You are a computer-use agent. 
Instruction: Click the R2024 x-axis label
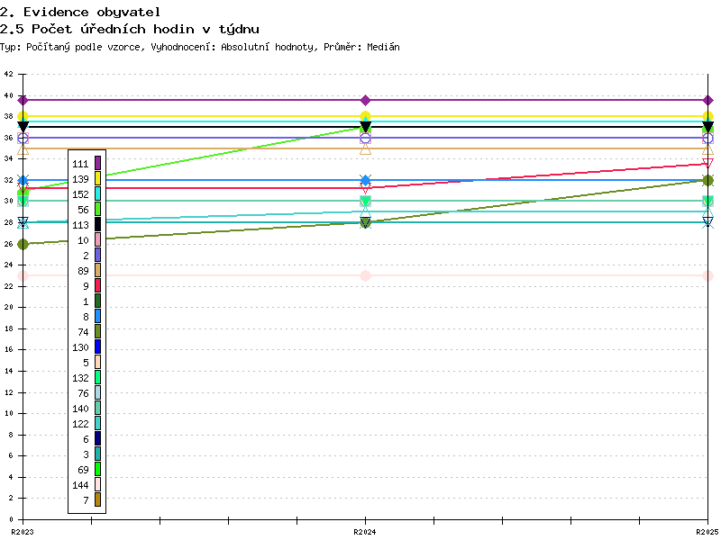click(365, 532)
